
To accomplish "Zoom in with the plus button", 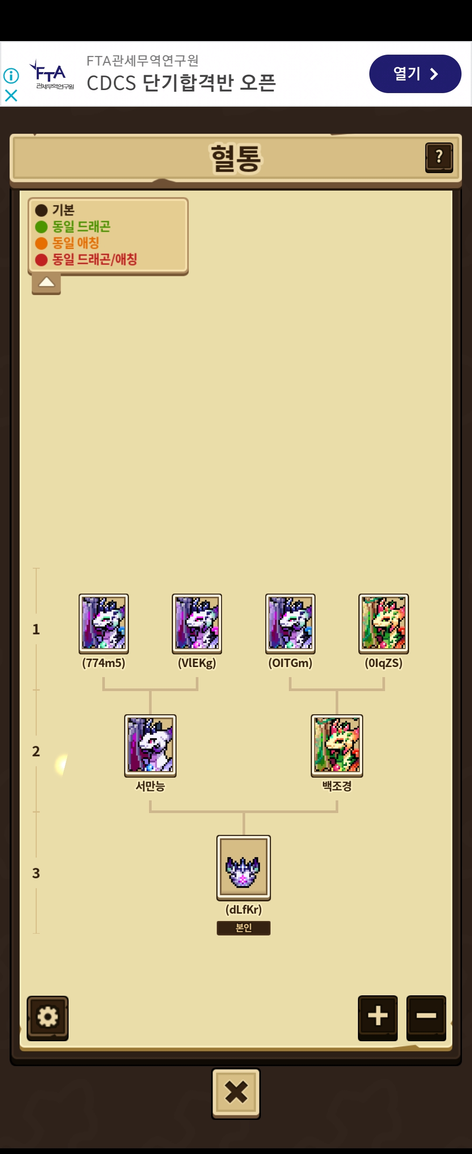I will coord(378,1017).
